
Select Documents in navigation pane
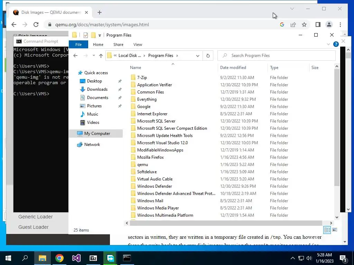click(x=97, y=98)
